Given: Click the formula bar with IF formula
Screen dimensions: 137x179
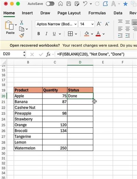Looking at the screenshot, I should [x=96, y=54].
